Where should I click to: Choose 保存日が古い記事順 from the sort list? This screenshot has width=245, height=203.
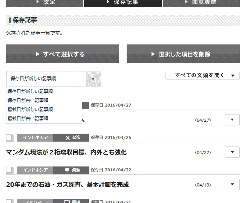pyautogui.click(x=28, y=100)
